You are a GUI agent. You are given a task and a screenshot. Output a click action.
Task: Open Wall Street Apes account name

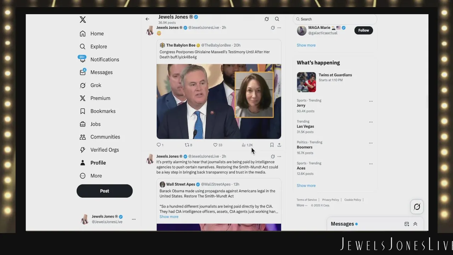coord(180,185)
